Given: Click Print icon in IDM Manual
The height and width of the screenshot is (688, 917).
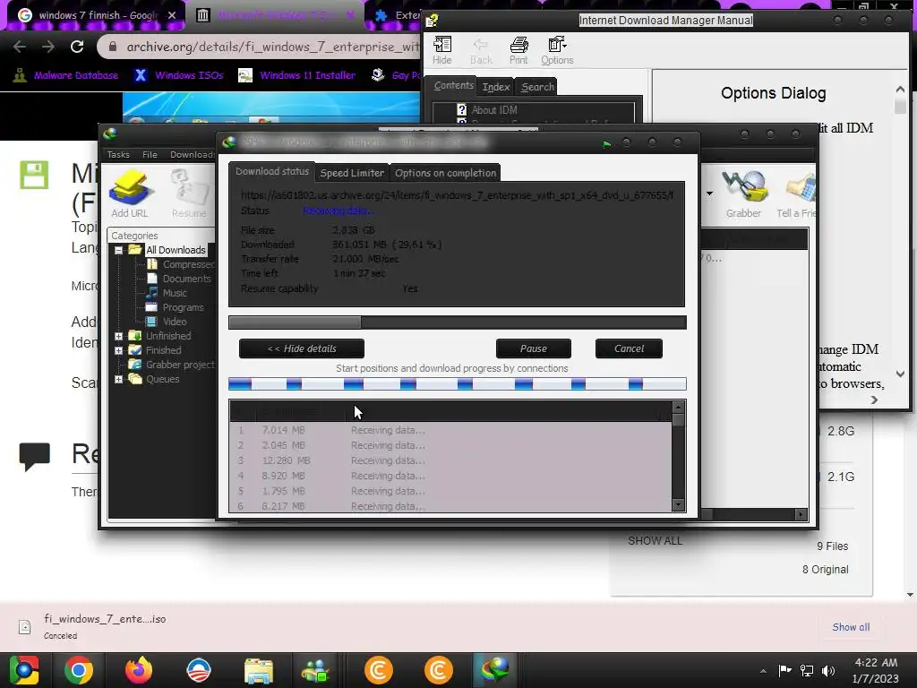Looking at the screenshot, I should point(518,50).
